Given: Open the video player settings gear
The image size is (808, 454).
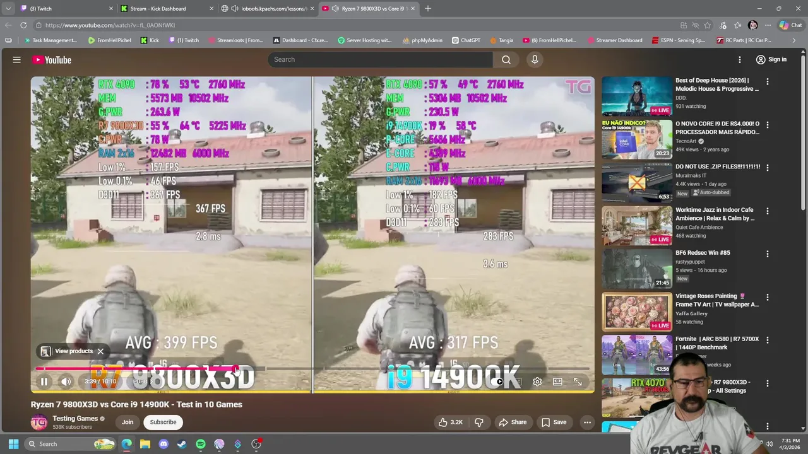Looking at the screenshot, I should [x=537, y=381].
